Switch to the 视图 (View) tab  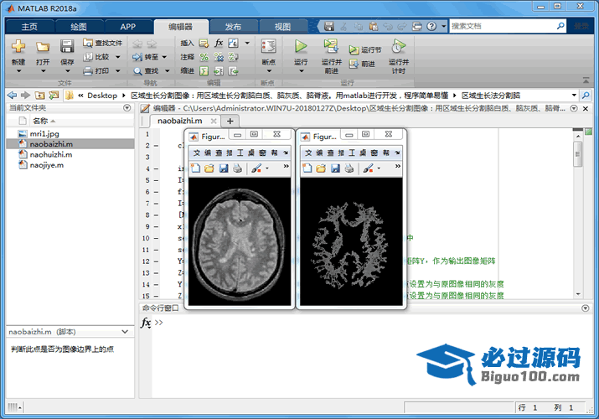pyautogui.click(x=282, y=26)
